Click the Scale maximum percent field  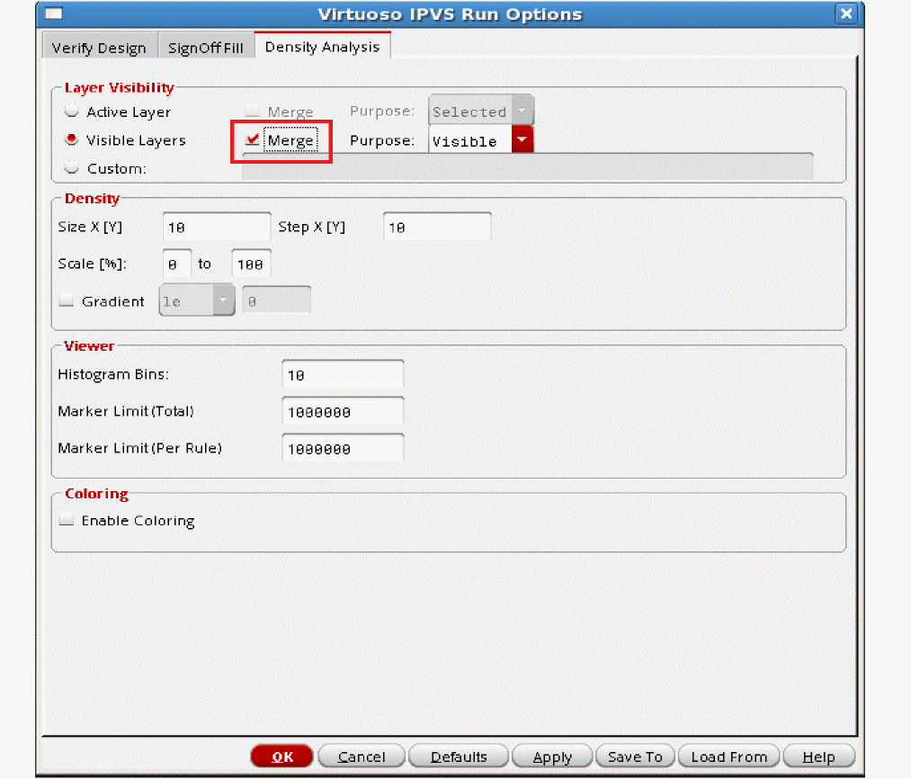point(251,264)
